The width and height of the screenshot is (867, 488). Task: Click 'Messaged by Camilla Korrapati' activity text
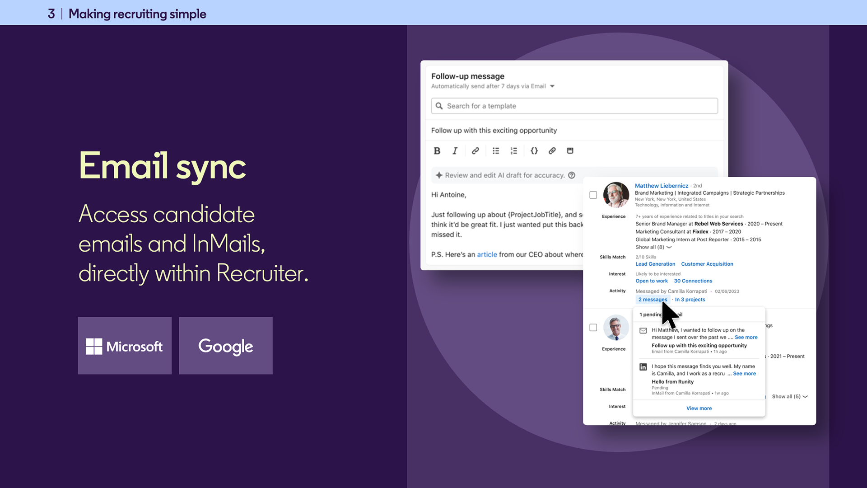coord(671,291)
